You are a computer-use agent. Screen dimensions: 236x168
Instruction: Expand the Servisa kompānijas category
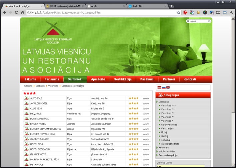click(x=168, y=155)
